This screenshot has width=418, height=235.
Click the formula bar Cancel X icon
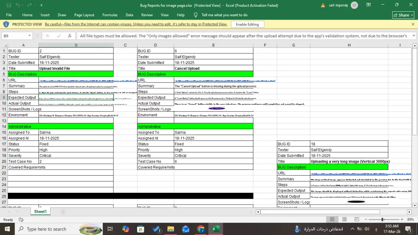tap(48, 36)
